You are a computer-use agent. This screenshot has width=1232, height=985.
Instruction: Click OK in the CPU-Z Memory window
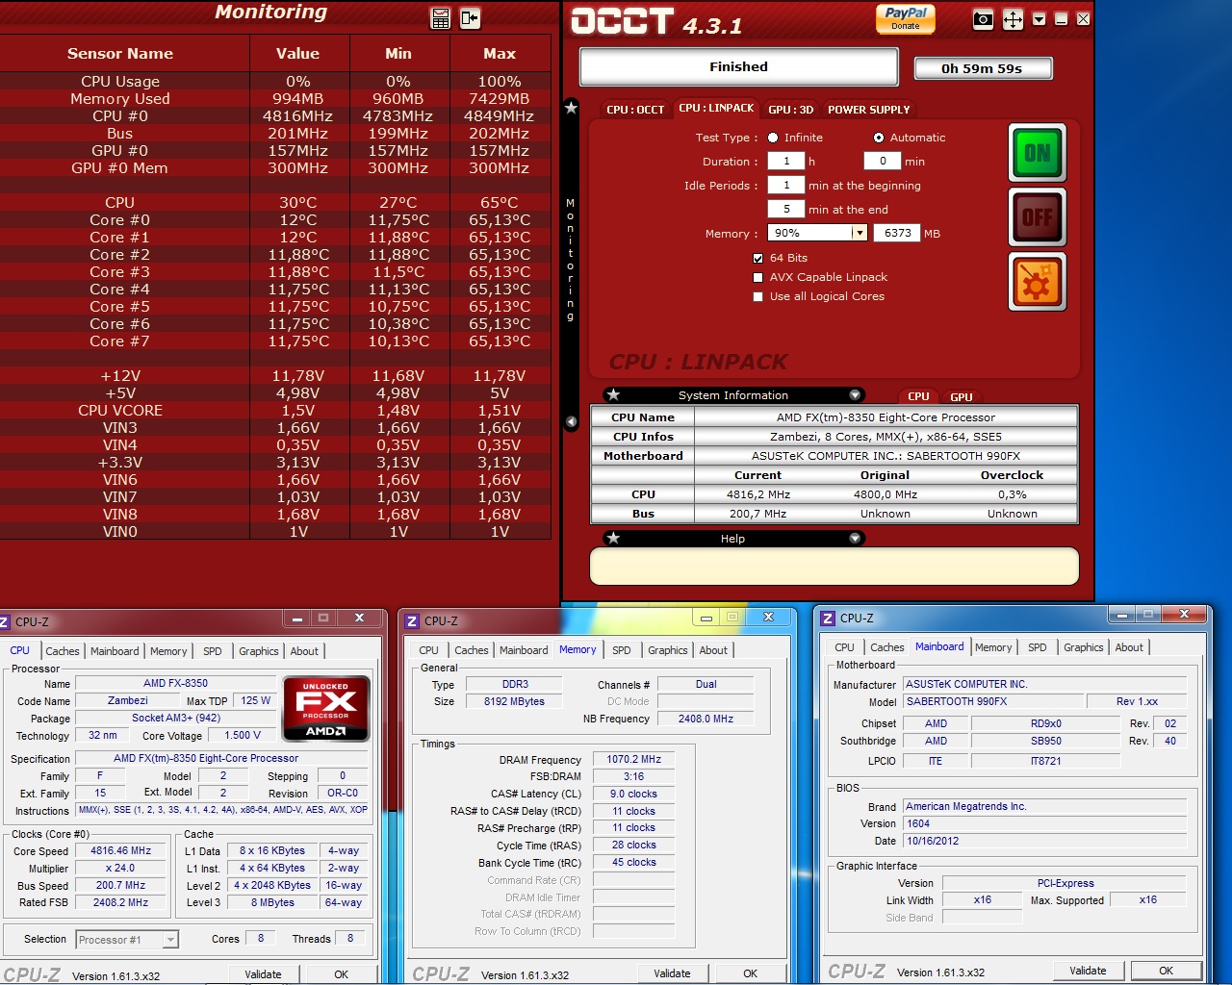[751, 973]
